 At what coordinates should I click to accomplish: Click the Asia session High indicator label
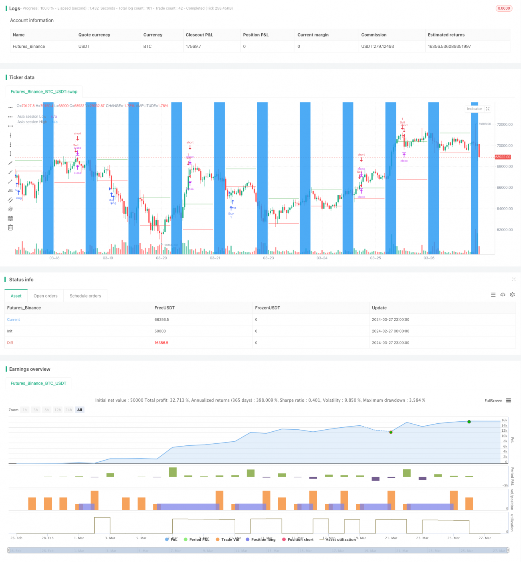click(32, 122)
